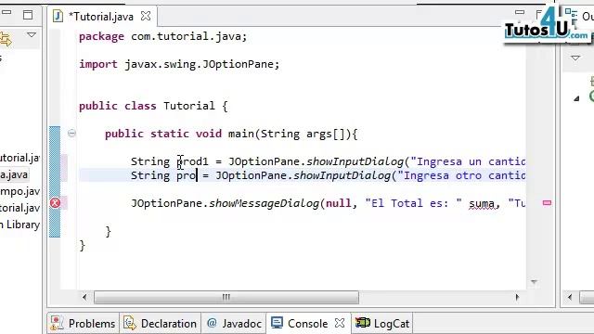Maximize the Package Explorer panel
Viewport: 594px width, 334px height.
tap(28, 15)
